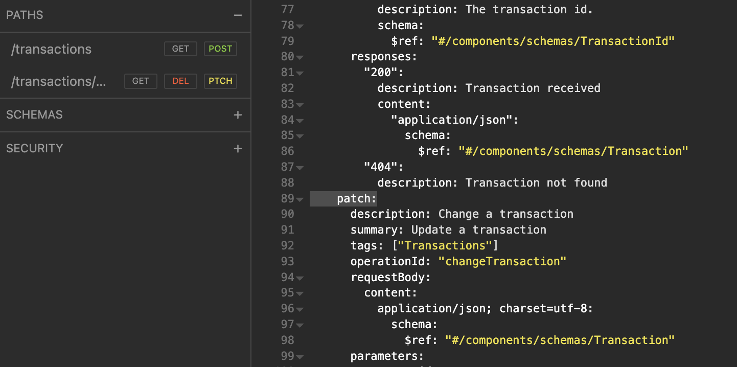This screenshot has width=737, height=367.
Task: Select the /transactions/… path entry
Action: tap(58, 82)
